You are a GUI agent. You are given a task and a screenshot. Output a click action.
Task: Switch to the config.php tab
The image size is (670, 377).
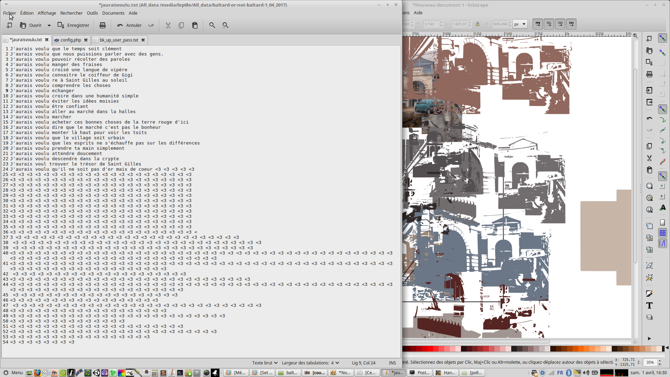point(70,40)
